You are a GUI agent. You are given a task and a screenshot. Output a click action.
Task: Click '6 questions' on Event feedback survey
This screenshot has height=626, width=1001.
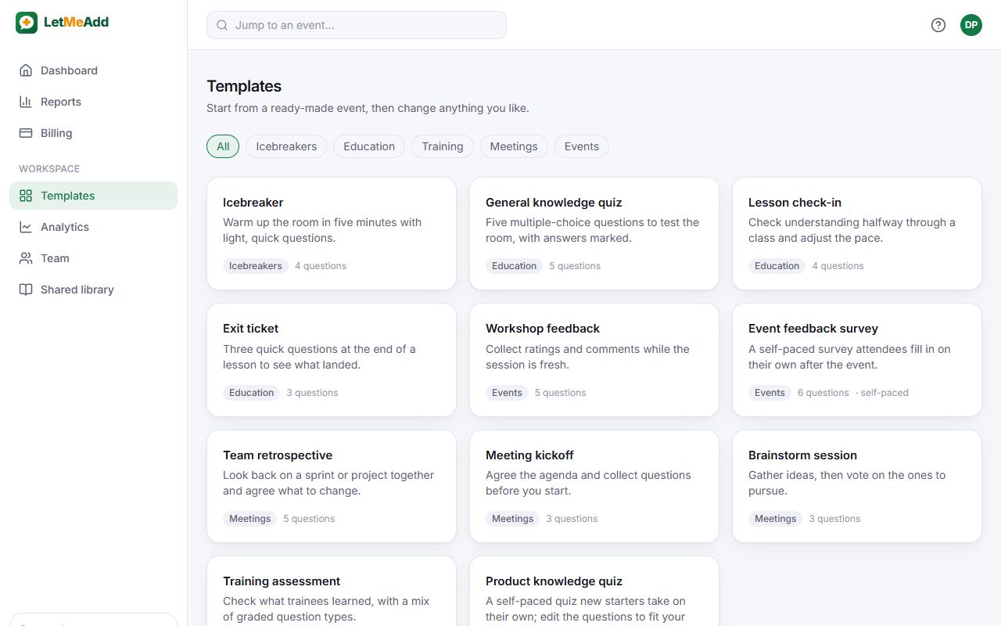[823, 393]
